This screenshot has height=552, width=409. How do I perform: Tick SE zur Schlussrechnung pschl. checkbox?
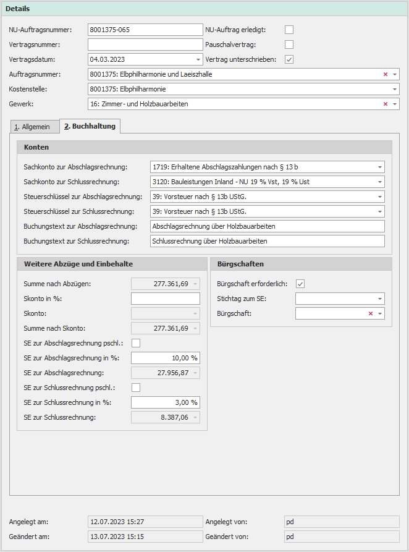click(136, 388)
